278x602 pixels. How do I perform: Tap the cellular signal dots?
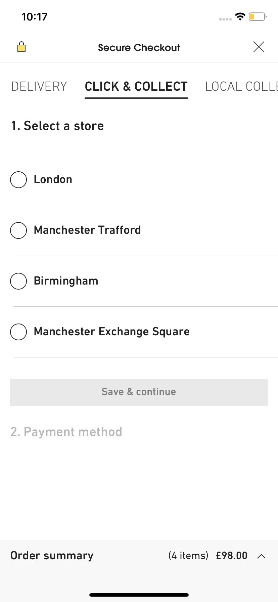click(225, 19)
